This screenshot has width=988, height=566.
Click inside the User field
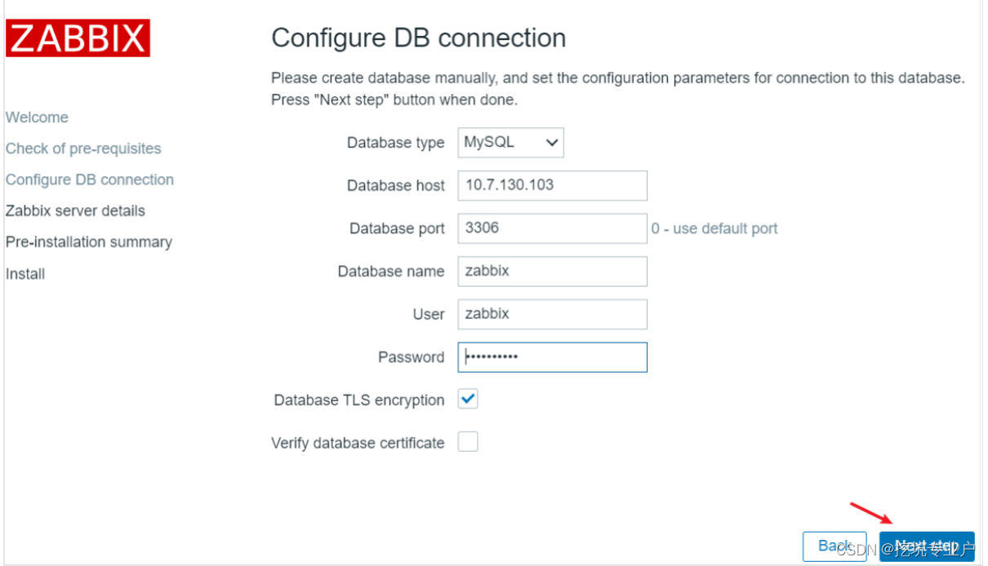coord(552,314)
